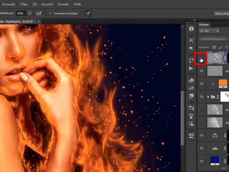This screenshot has width=229, height=172.
Task: Click the link layers icon at panel bottom
Action: point(224,168)
